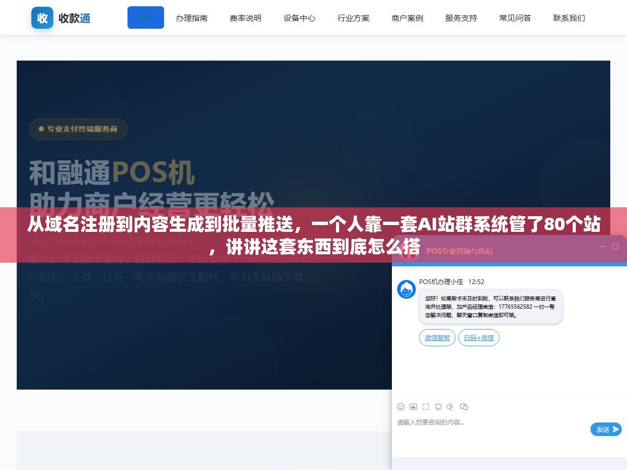Attach an image via the chat picture icon

tap(413, 407)
